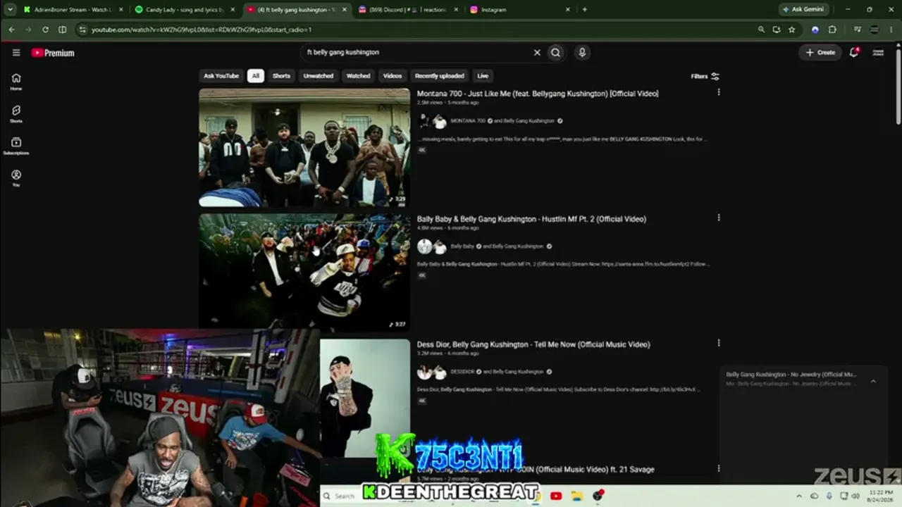The image size is (902, 507).
Task: Click the Ask Gemini button
Action: pos(803,10)
